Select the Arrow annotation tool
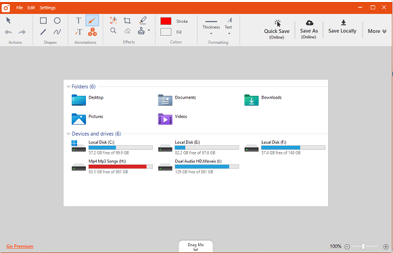 (92, 20)
